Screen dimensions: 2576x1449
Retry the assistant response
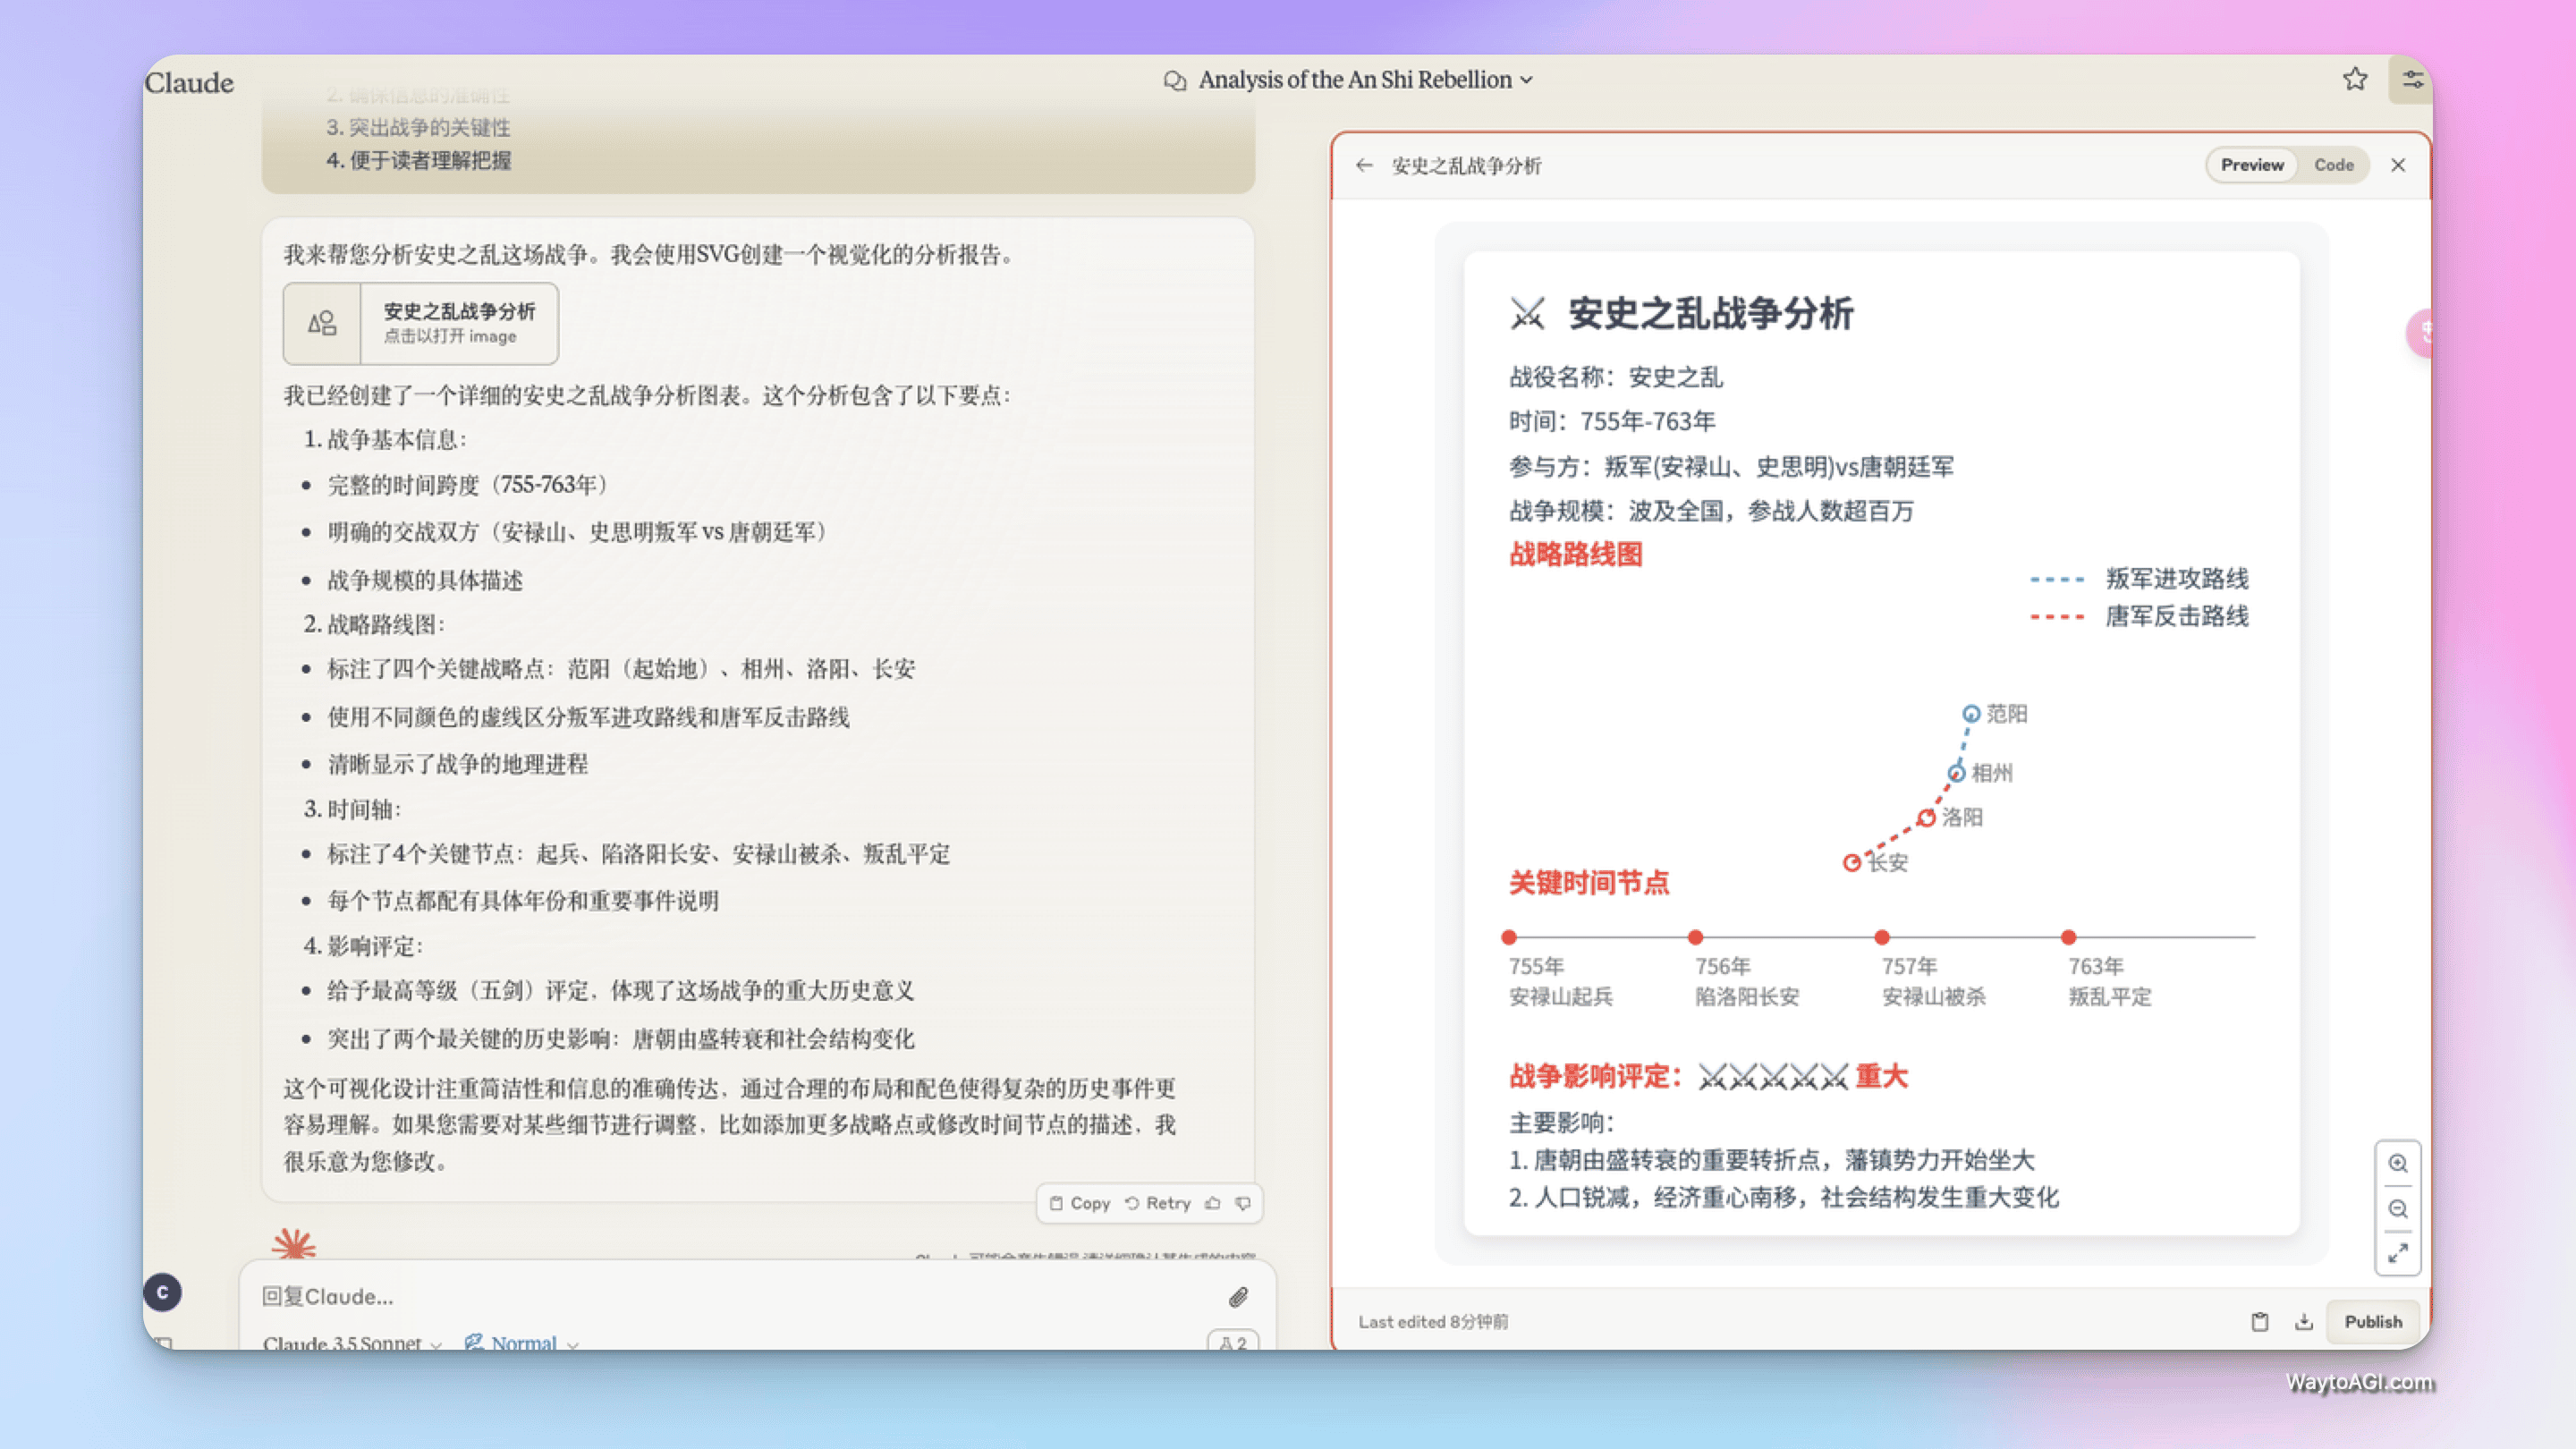click(x=1158, y=1203)
